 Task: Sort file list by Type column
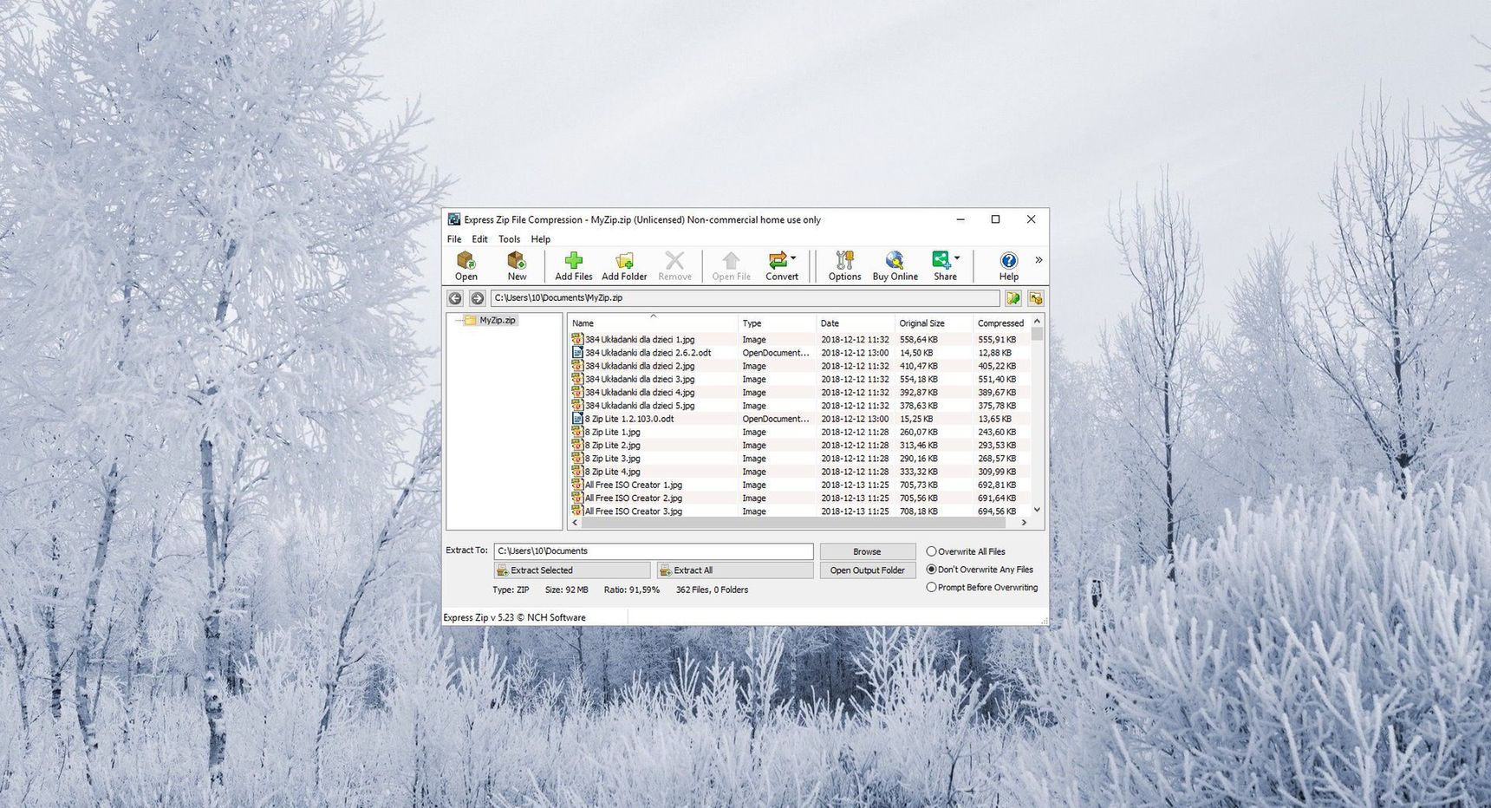click(777, 323)
